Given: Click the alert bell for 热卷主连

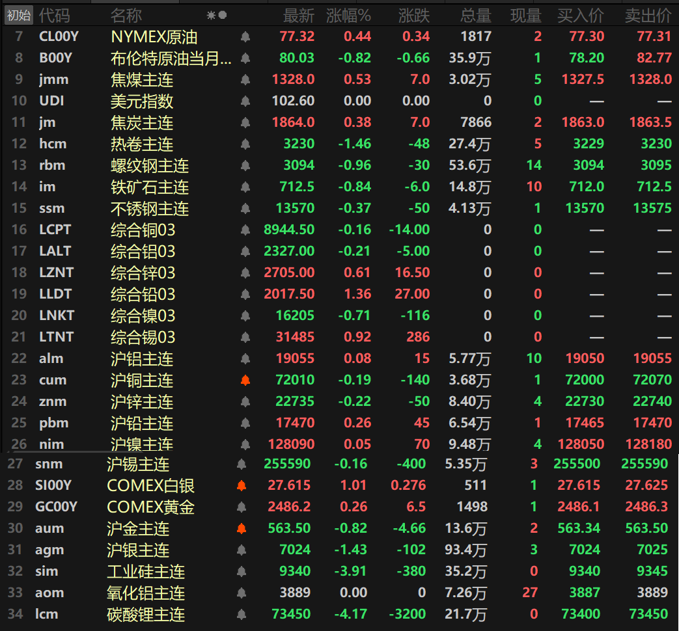Looking at the screenshot, I should point(244,144).
